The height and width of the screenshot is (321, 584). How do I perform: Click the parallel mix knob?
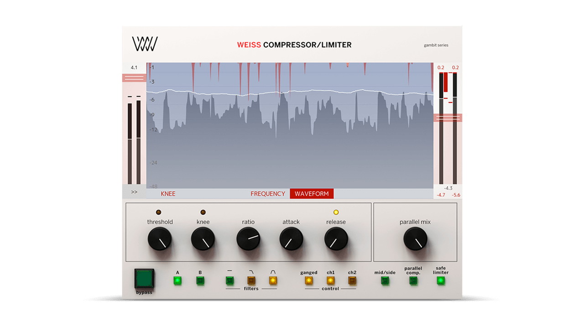click(415, 239)
